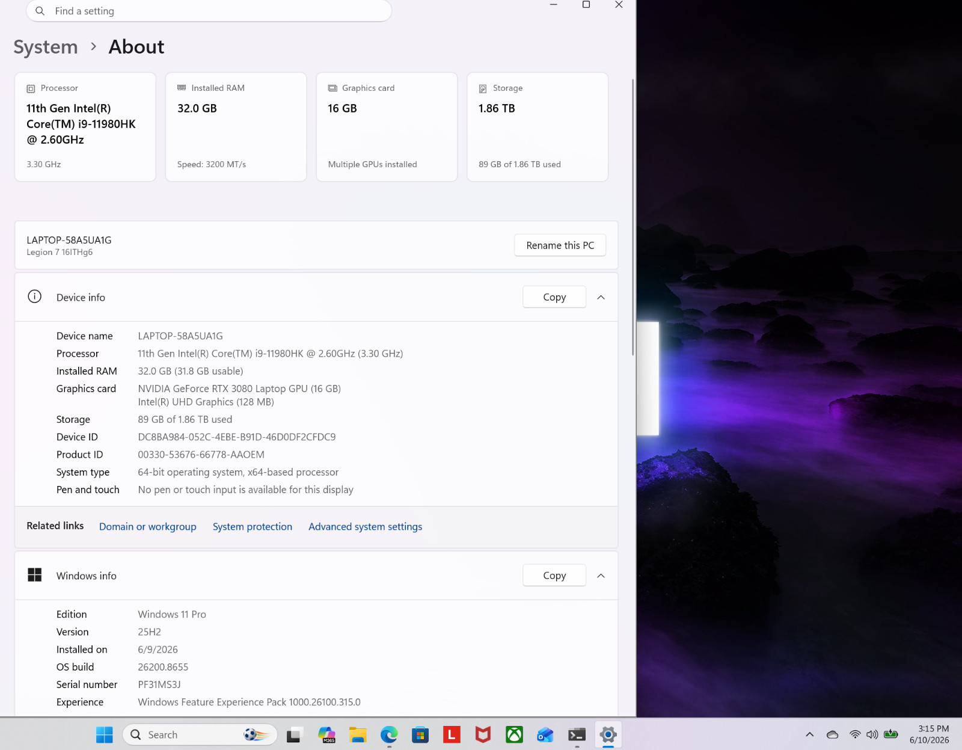Collapse the Device info section chevron
The height and width of the screenshot is (750, 962).
(x=601, y=297)
